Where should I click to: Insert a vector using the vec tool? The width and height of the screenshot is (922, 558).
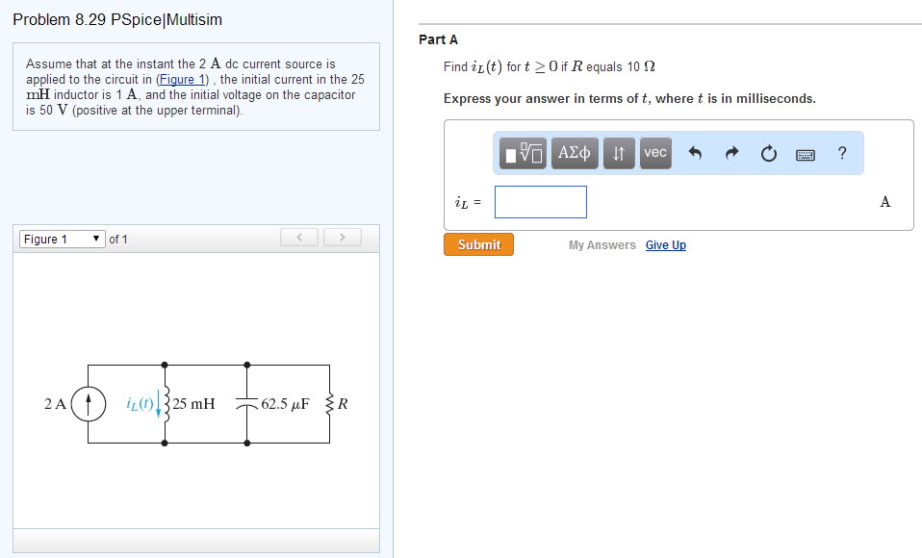tap(654, 152)
